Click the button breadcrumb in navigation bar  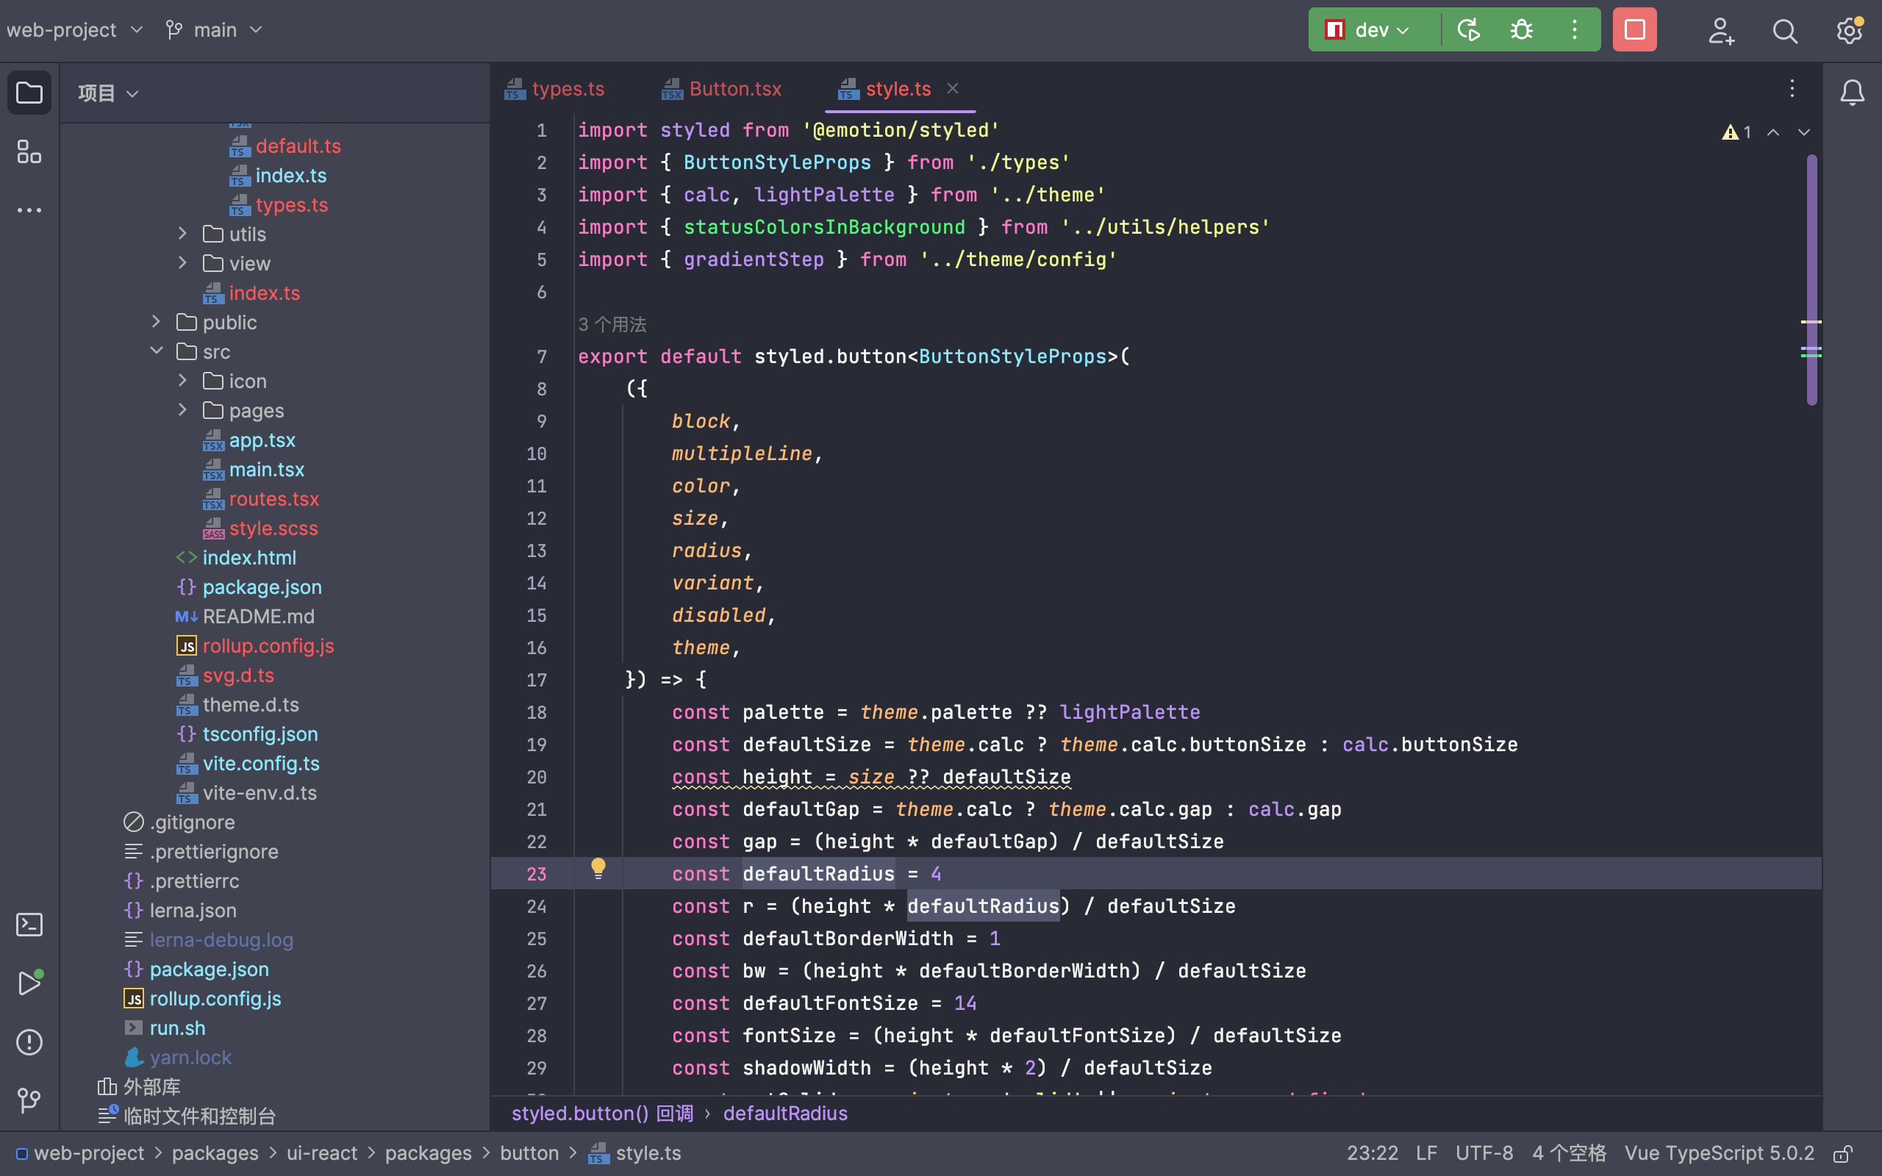tap(529, 1153)
